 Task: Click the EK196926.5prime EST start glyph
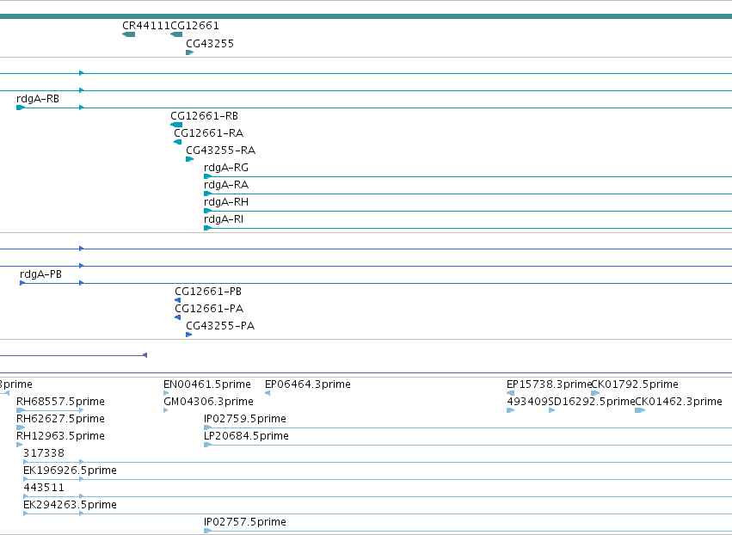pyautogui.click(x=26, y=479)
